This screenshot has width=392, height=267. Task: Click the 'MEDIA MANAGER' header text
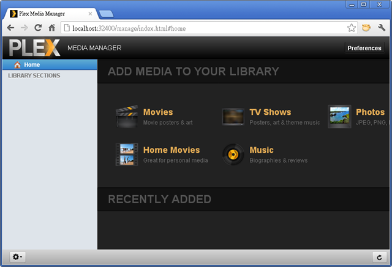click(94, 48)
